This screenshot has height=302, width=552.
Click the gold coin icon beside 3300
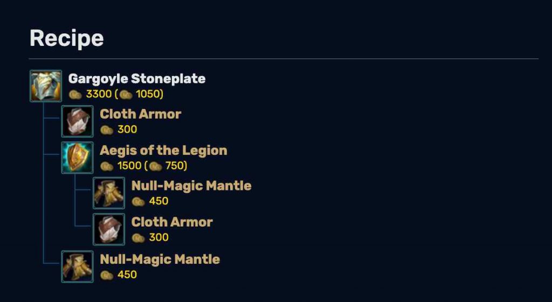tap(75, 95)
